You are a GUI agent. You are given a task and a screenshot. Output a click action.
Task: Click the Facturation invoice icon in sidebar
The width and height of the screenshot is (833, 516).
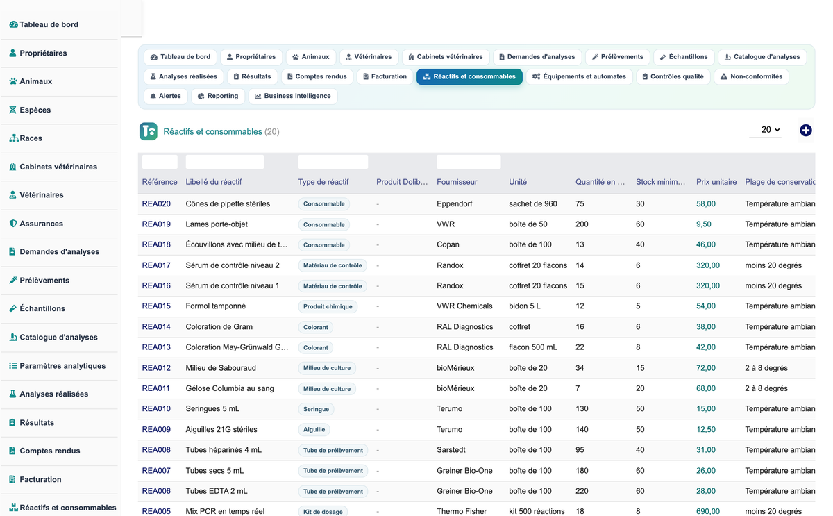point(13,479)
